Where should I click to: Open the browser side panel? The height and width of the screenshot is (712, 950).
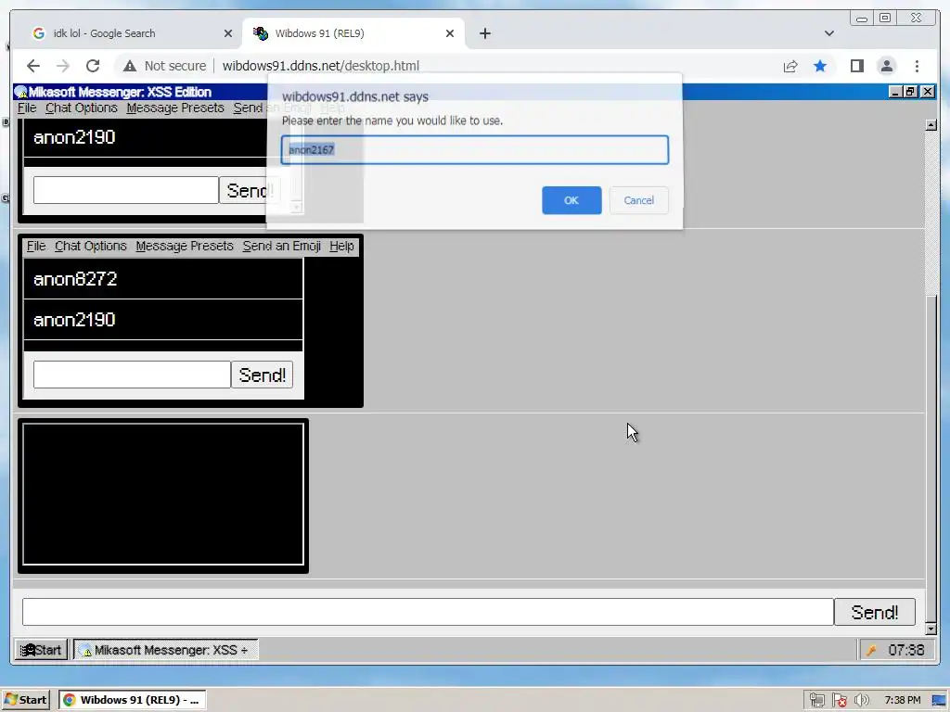point(856,66)
